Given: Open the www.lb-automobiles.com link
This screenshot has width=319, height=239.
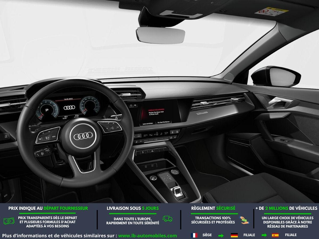Looking at the screenshot, I should tap(148, 236).
